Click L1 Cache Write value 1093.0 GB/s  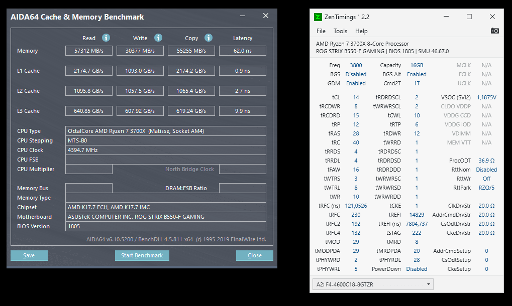140,71
